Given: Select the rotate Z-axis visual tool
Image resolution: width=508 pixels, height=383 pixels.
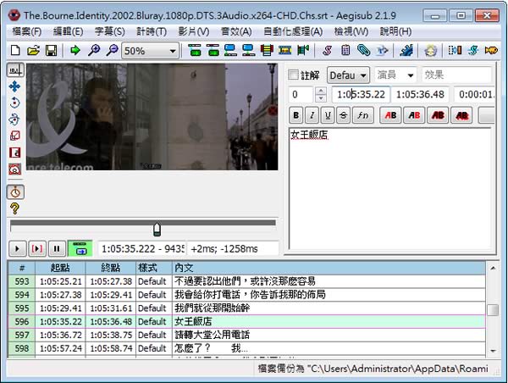Looking at the screenshot, I should 14,103.
